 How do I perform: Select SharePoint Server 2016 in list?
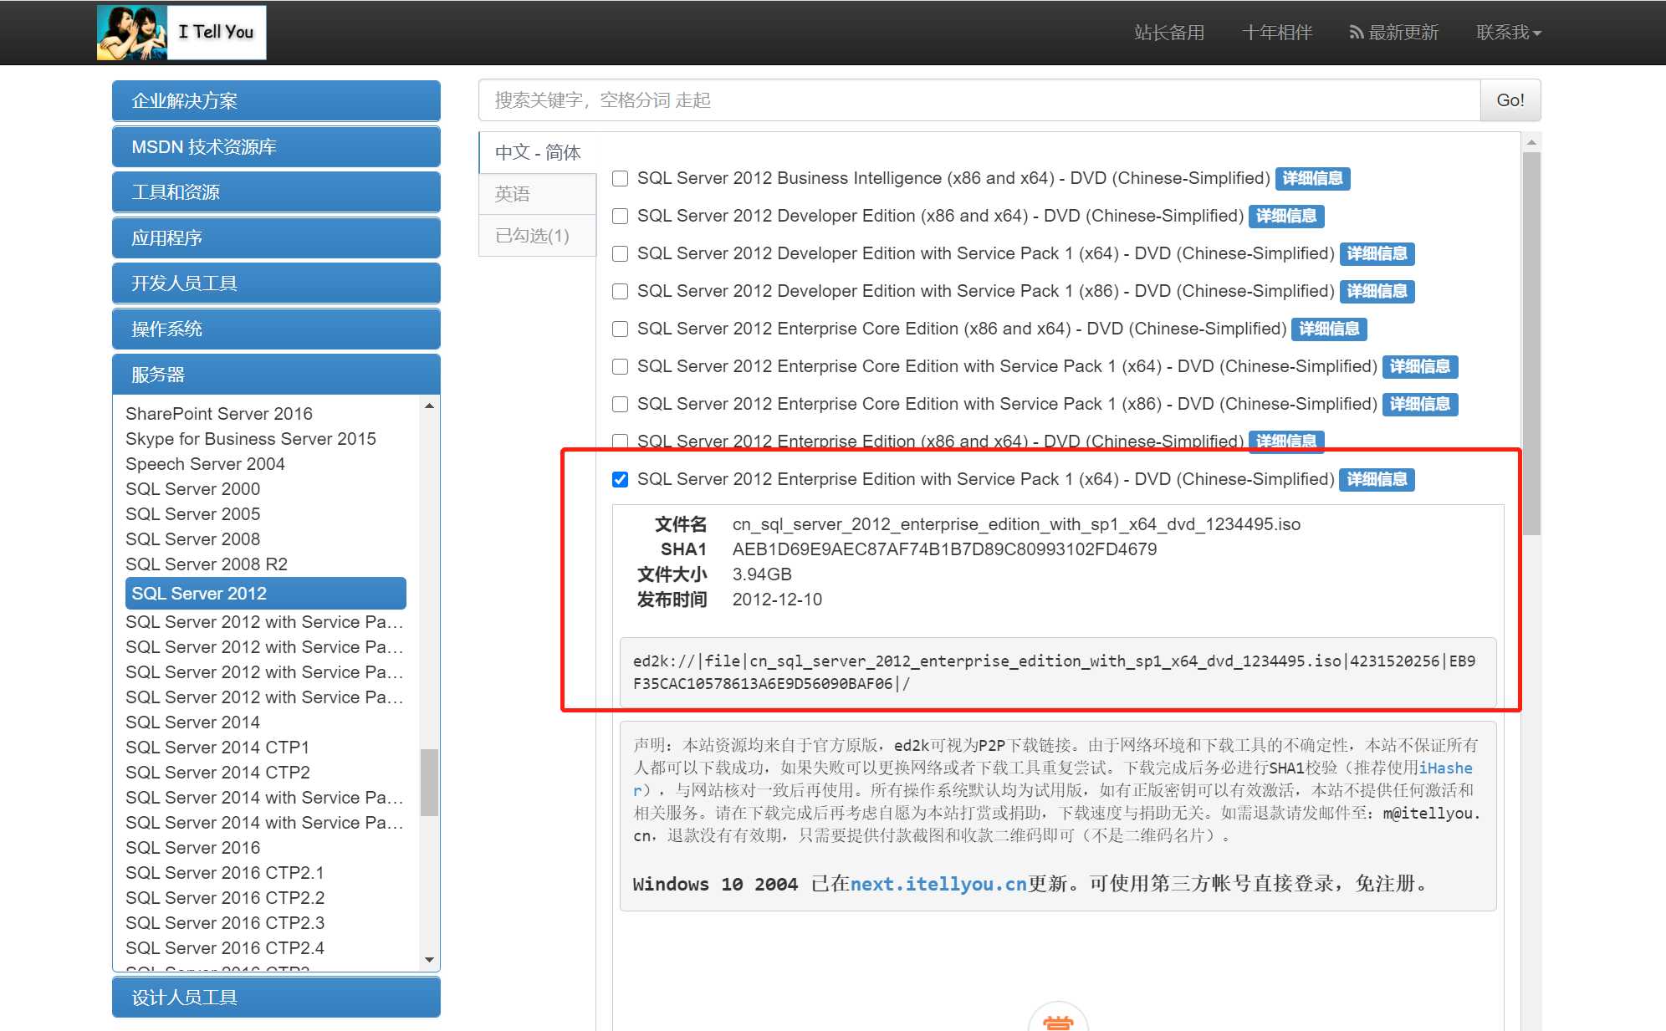coord(219,414)
